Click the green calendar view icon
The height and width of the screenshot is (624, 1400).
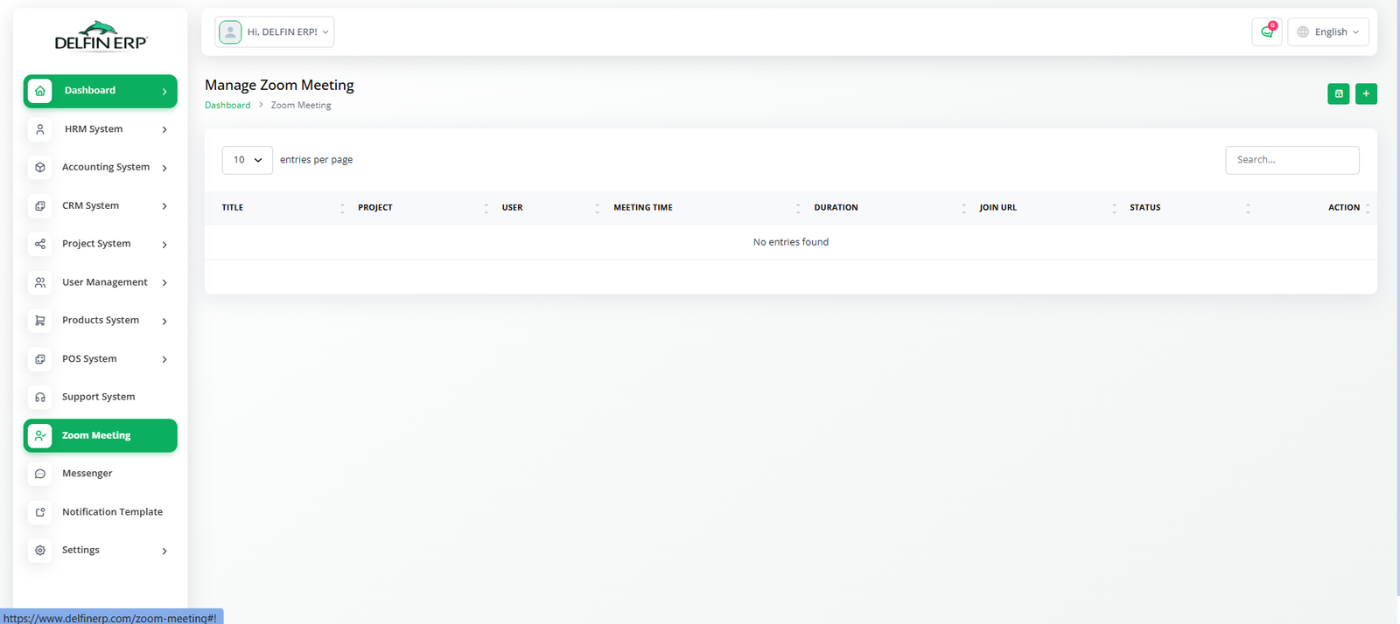1338,94
